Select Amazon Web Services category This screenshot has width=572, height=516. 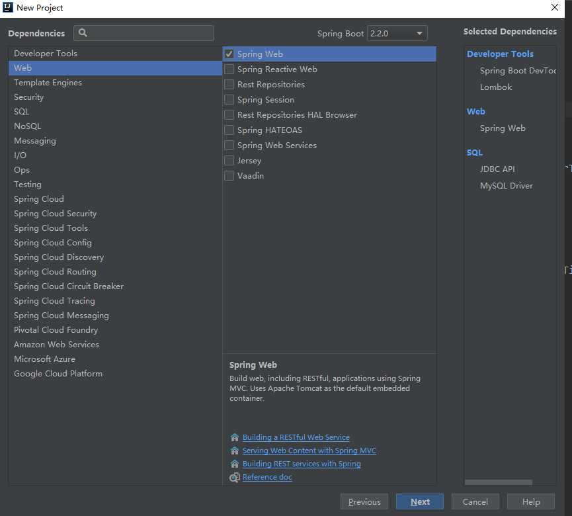[x=115, y=345]
